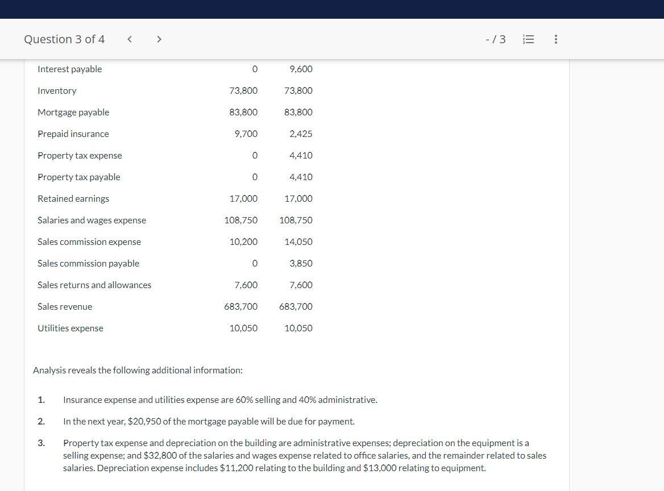Click the right arrow to advance to next question
Image resolution: width=664 pixels, height=491 pixels.
tap(159, 39)
